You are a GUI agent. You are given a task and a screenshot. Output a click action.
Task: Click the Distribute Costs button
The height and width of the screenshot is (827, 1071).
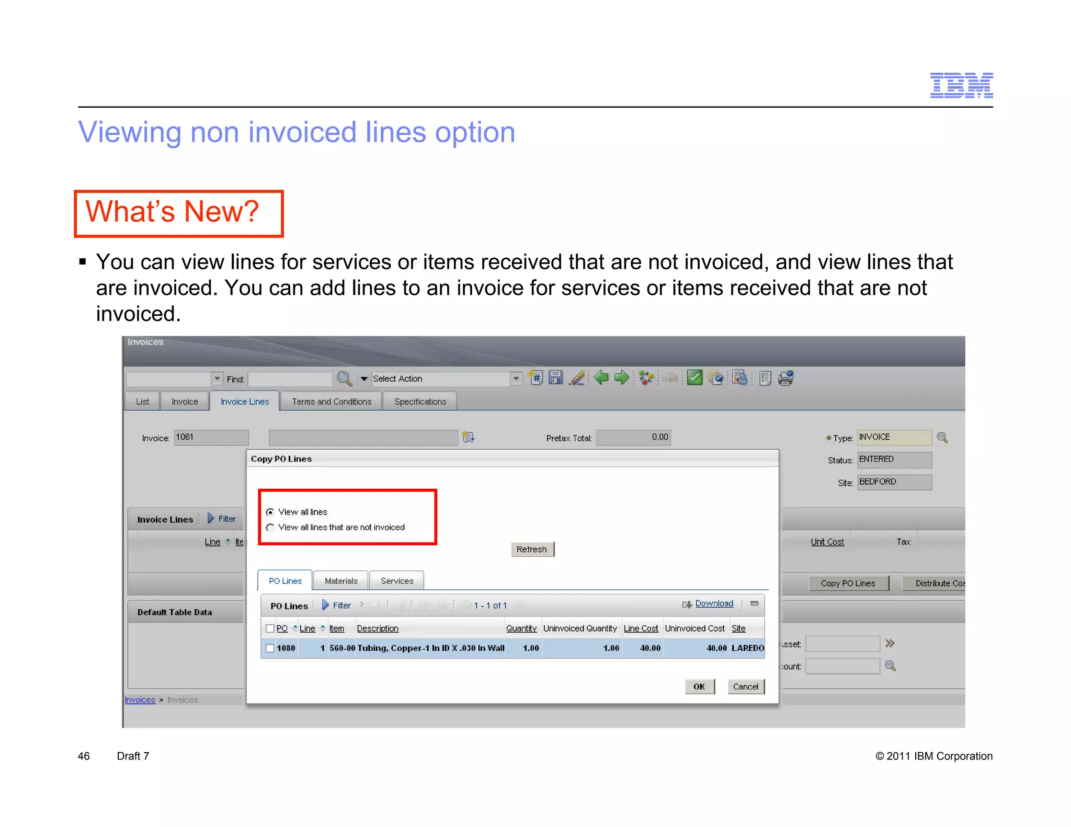tap(934, 583)
